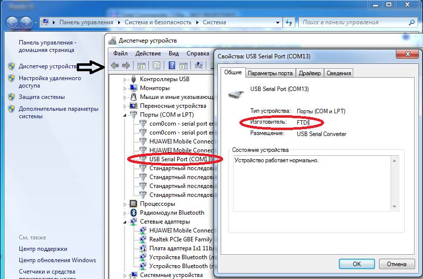
Task: Click the Realtek PCIe GBE adapter icon
Action: (142, 239)
